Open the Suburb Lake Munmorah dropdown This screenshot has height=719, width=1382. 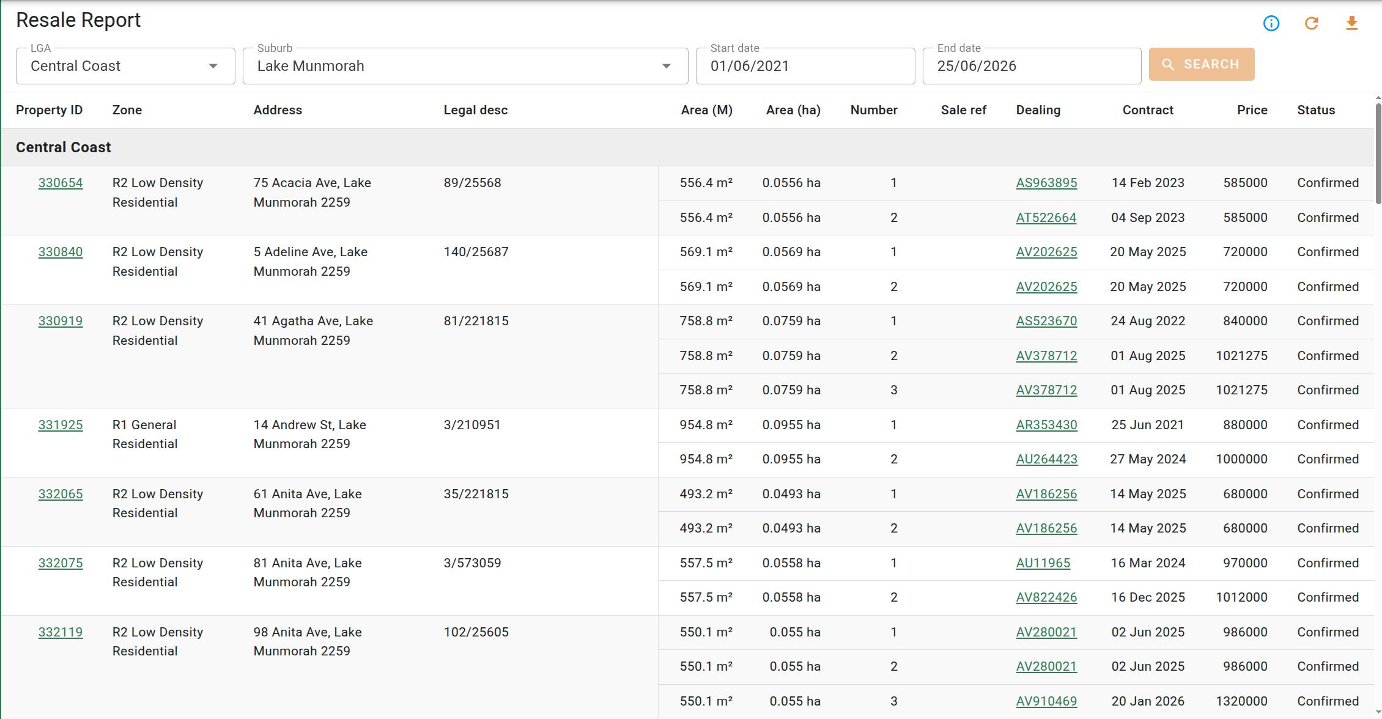(465, 66)
